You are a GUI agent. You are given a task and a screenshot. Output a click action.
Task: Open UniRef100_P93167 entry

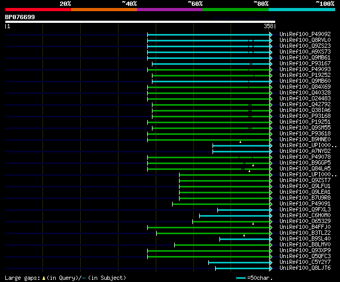tap(305, 64)
